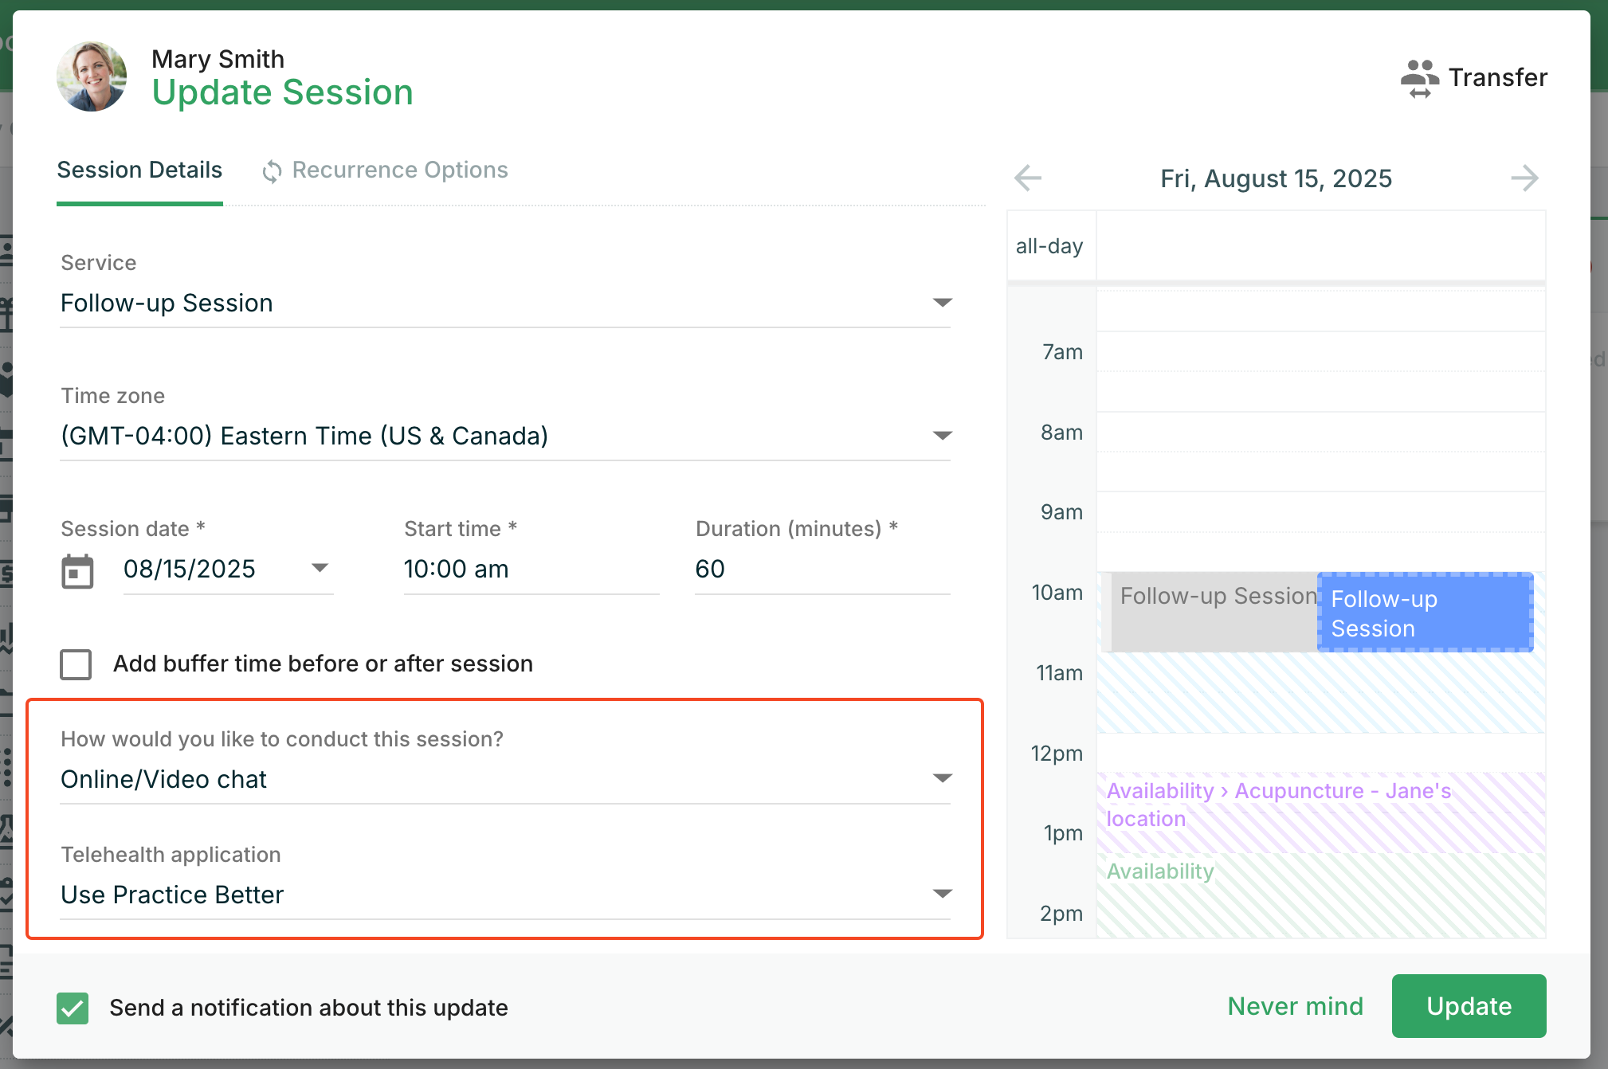Click the calendar icon beside session date

tap(77, 570)
